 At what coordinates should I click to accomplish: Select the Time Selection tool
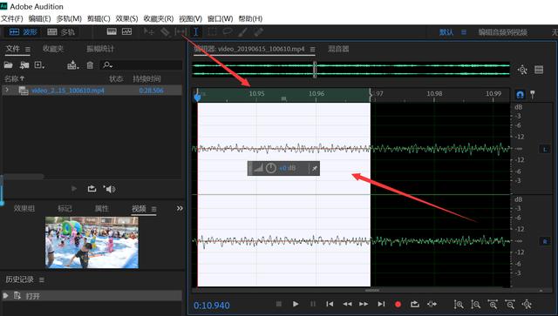click(195, 32)
